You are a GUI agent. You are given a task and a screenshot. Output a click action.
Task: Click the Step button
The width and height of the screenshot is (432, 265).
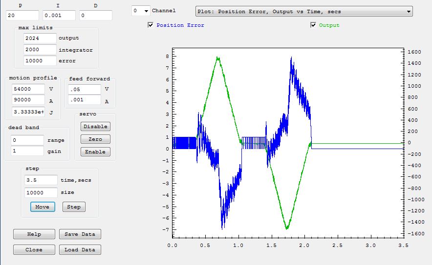(74, 207)
